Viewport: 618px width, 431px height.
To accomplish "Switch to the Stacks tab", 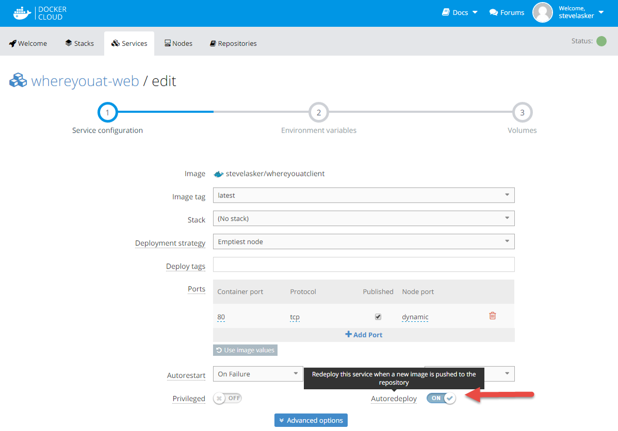I will 79,43.
